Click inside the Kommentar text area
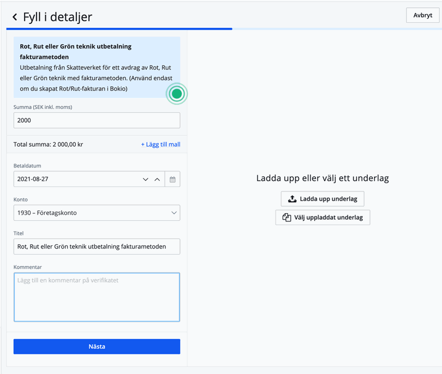The image size is (442, 374). point(97,297)
